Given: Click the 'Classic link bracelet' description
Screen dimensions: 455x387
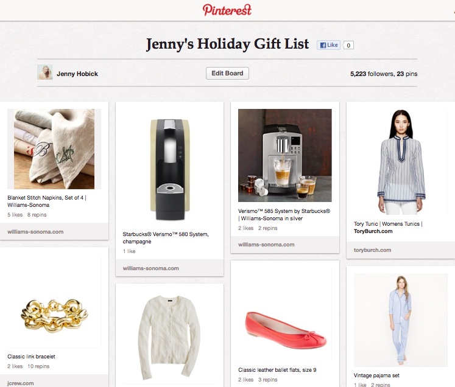Looking at the screenshot, I should [31, 357].
